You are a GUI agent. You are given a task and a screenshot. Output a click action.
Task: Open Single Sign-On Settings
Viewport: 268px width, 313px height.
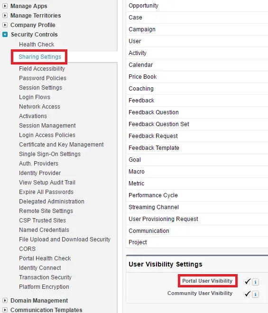pyautogui.click(x=50, y=154)
